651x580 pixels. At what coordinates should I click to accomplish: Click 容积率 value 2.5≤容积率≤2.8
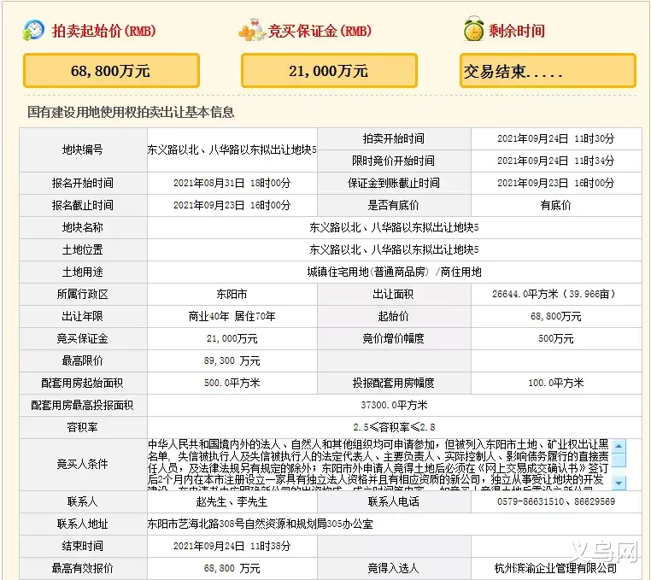[x=394, y=427]
